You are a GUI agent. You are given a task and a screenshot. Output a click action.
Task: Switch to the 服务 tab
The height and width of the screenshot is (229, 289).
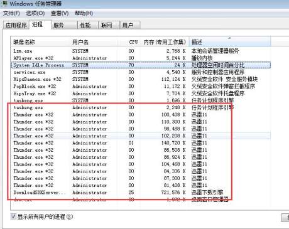(64, 25)
